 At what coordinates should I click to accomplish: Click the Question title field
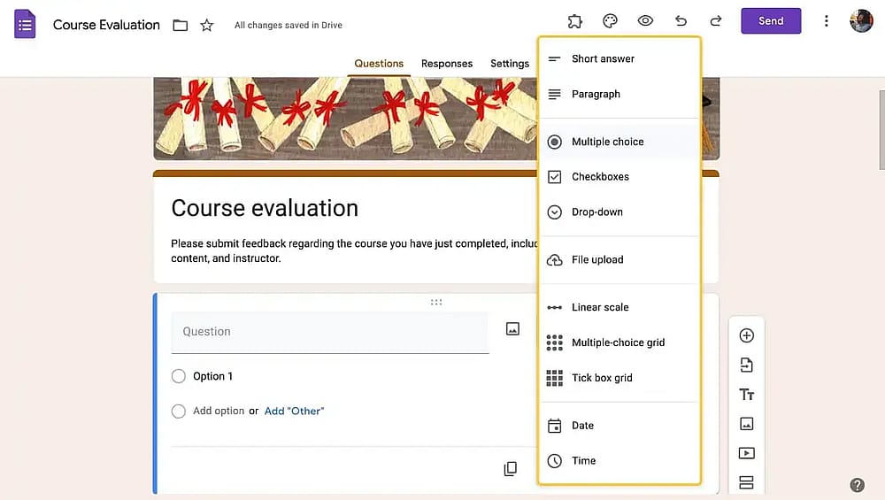click(x=330, y=333)
